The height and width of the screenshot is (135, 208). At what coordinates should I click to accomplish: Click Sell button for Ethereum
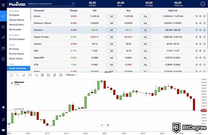[111, 30]
